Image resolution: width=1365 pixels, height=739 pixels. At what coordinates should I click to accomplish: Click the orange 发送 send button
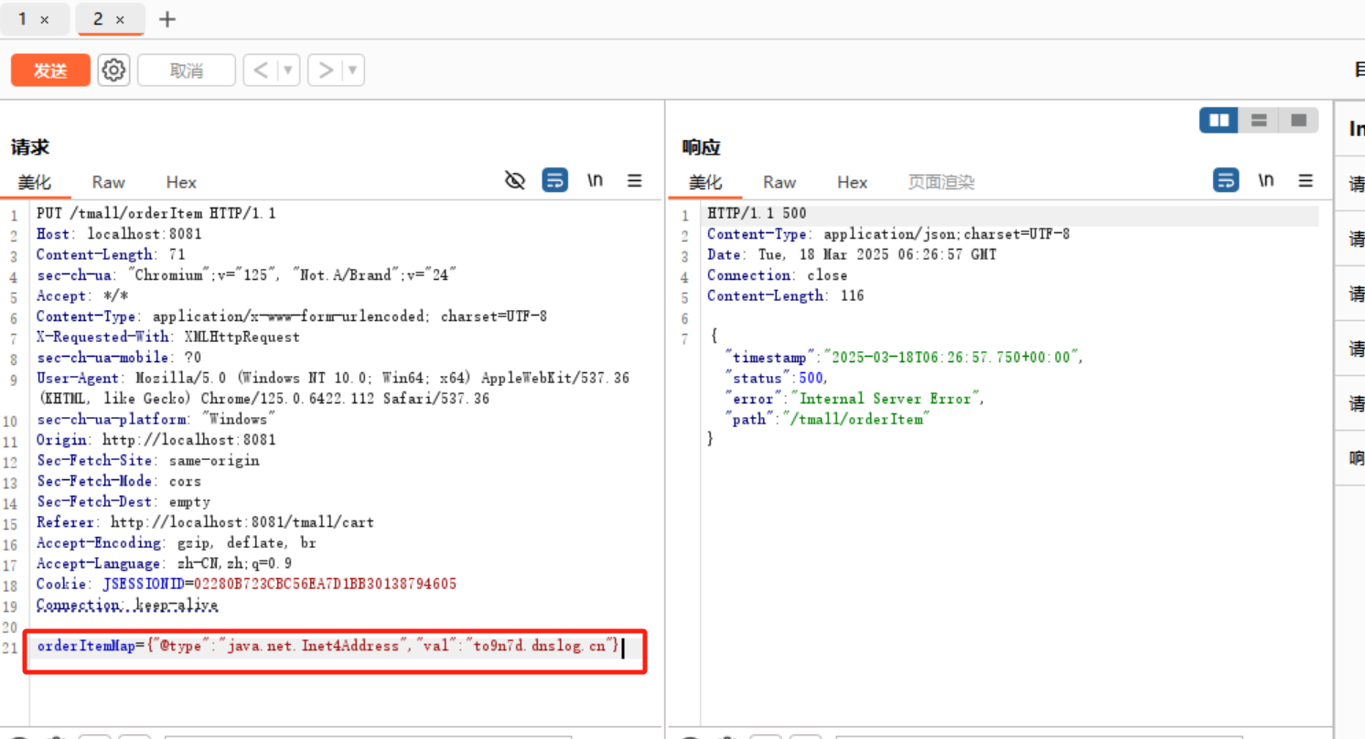[x=50, y=70]
